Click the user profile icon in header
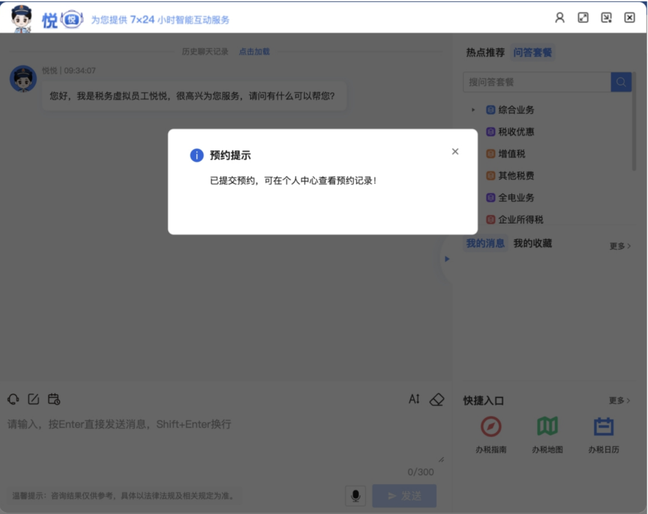 click(560, 17)
